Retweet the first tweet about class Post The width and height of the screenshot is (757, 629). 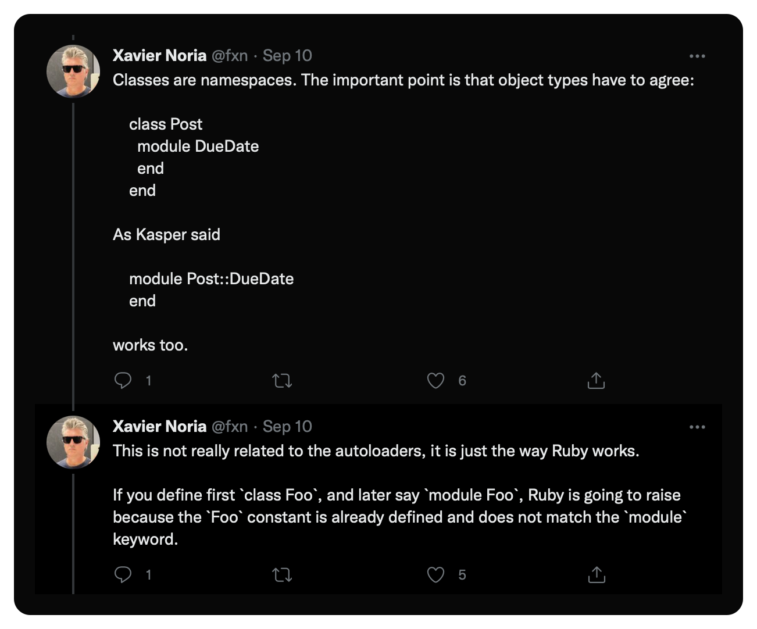pyautogui.click(x=282, y=381)
